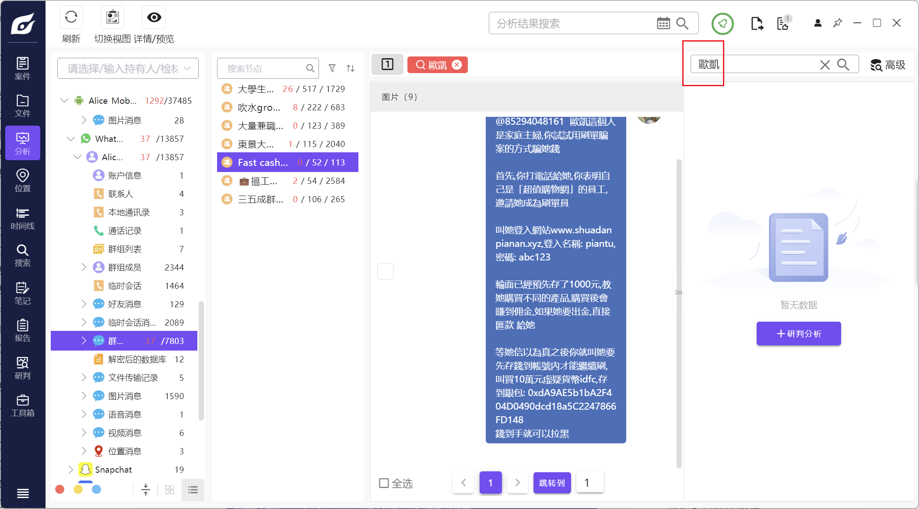Select the red color dot filter
The width and height of the screenshot is (919, 509).
coord(60,489)
